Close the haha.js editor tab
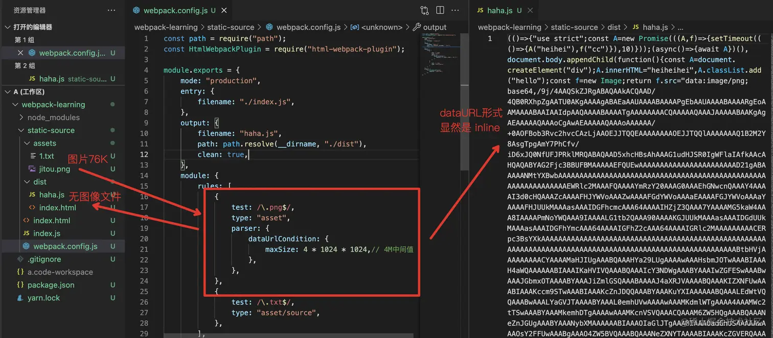 (x=530, y=10)
